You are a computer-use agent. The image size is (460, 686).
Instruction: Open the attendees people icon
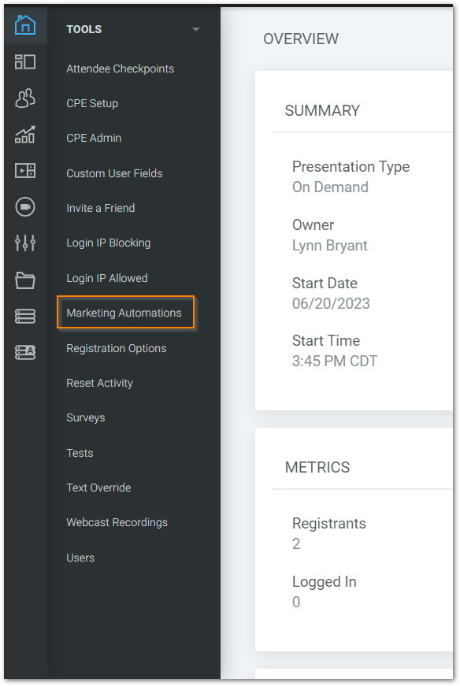coord(25,98)
